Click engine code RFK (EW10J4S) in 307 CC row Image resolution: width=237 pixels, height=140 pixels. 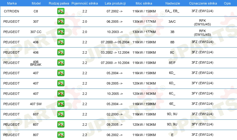click(x=202, y=33)
